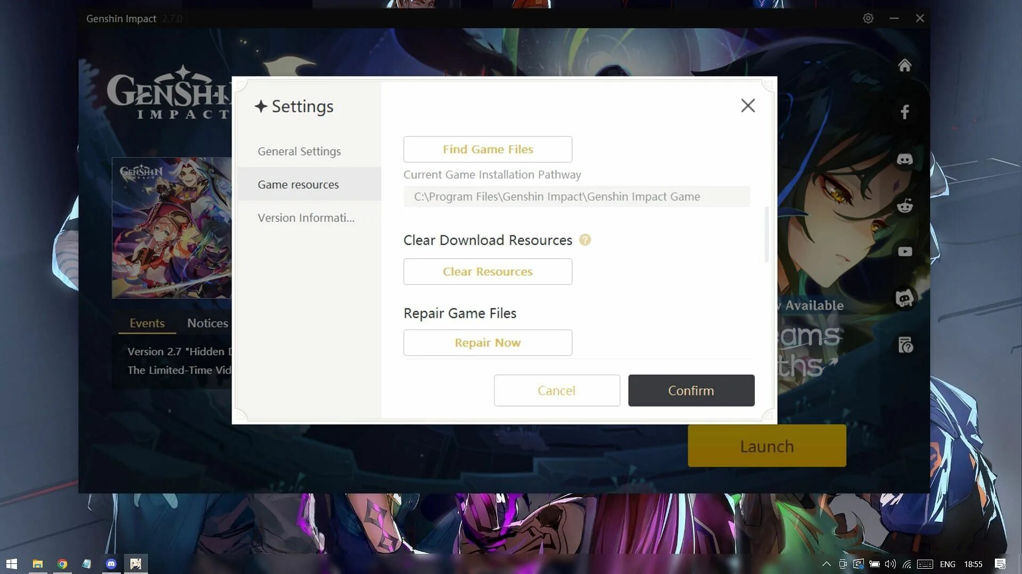Click Clear Resources button

[x=488, y=271]
